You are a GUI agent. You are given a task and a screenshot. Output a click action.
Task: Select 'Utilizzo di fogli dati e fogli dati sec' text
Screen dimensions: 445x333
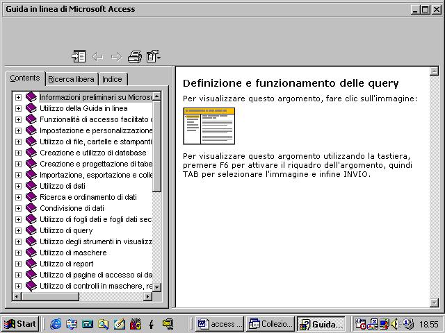(x=96, y=219)
